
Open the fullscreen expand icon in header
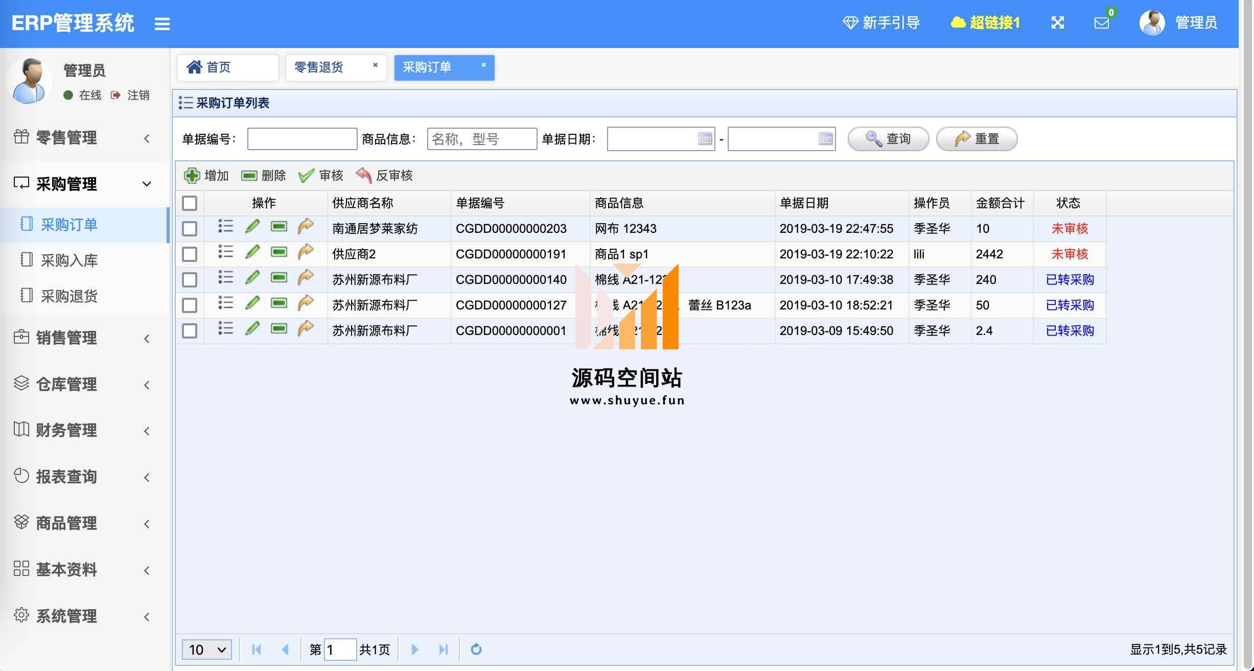(x=1058, y=22)
